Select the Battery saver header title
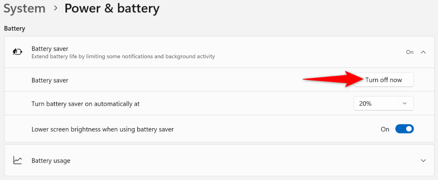The height and width of the screenshot is (180, 438). coord(50,49)
